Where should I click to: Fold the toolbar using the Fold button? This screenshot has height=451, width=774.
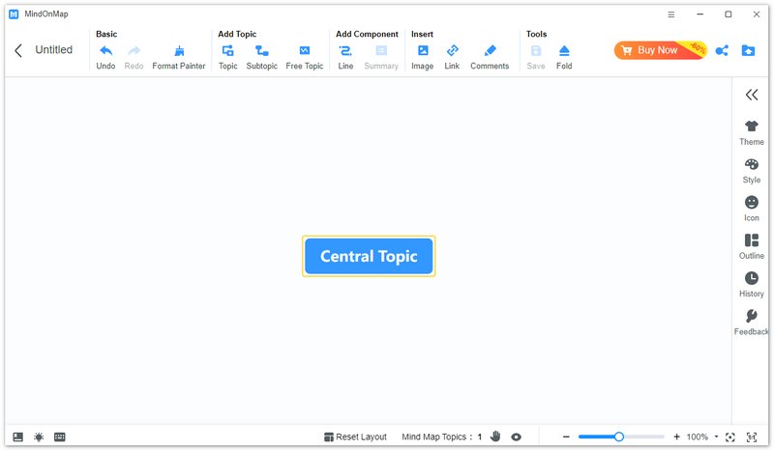pyautogui.click(x=564, y=56)
